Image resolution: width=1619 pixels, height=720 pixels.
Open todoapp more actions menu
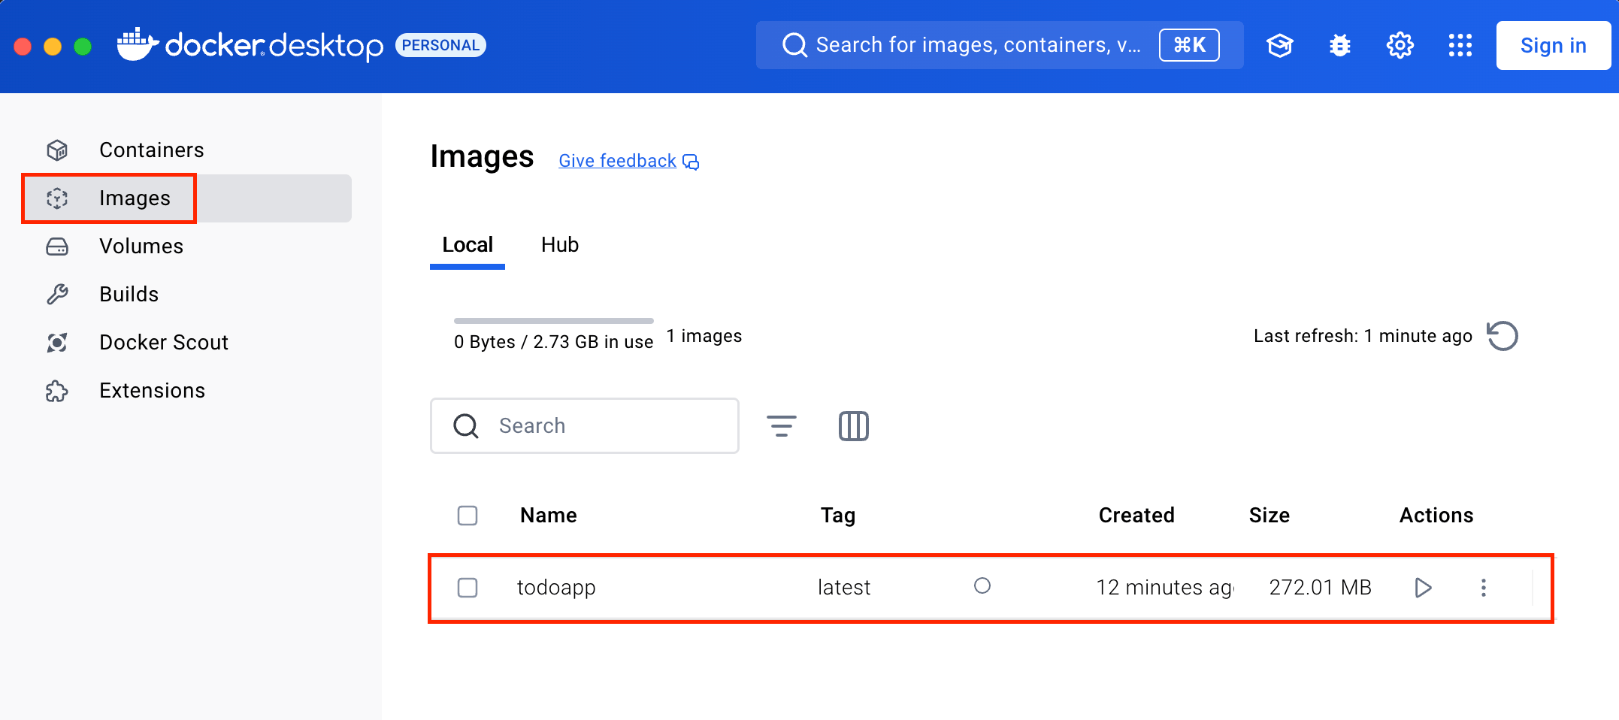pos(1483,588)
